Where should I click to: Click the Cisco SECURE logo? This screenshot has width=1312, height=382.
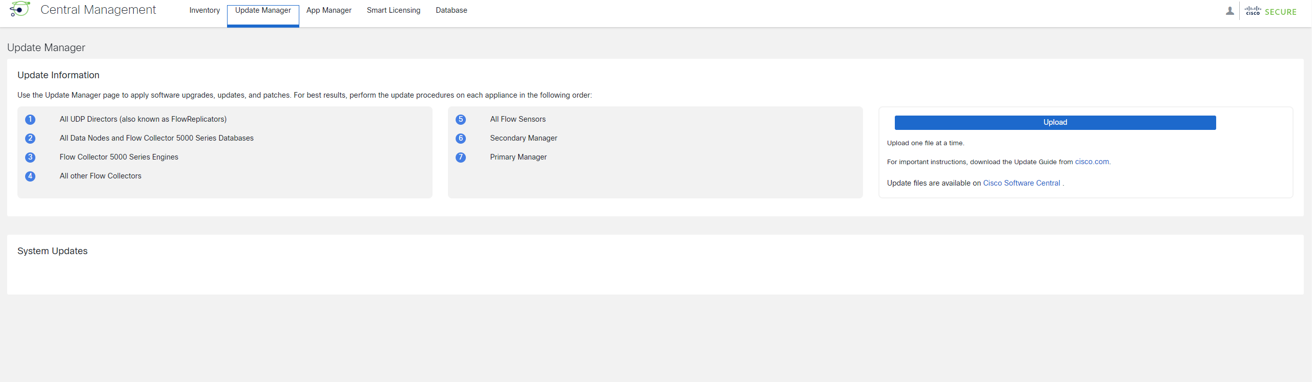[1272, 11]
